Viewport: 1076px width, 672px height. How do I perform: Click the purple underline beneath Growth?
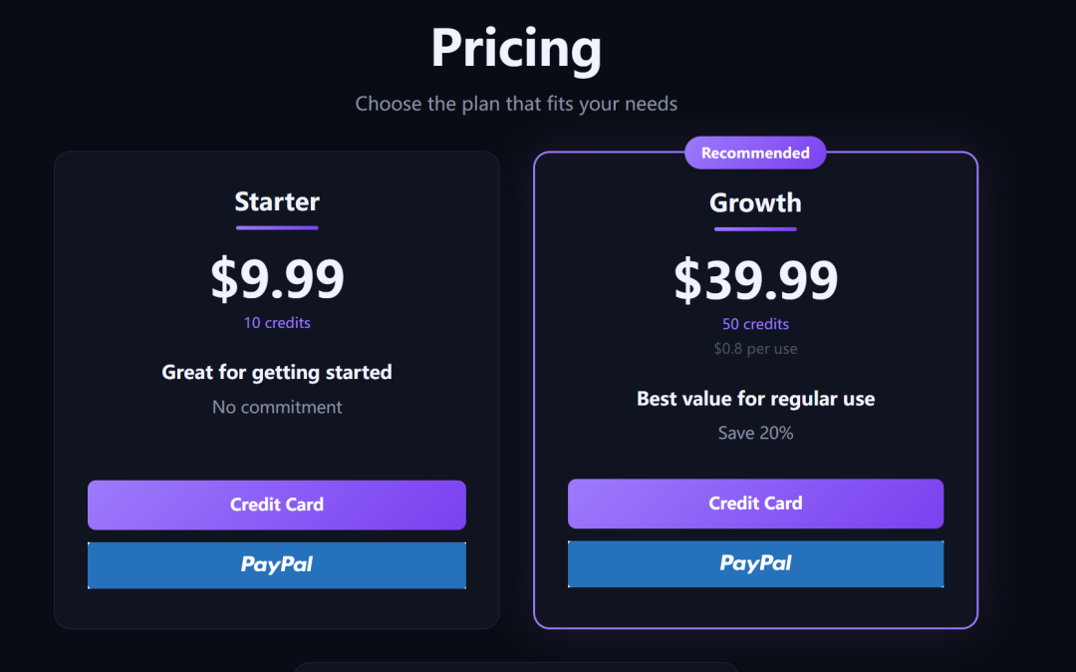[x=755, y=229]
